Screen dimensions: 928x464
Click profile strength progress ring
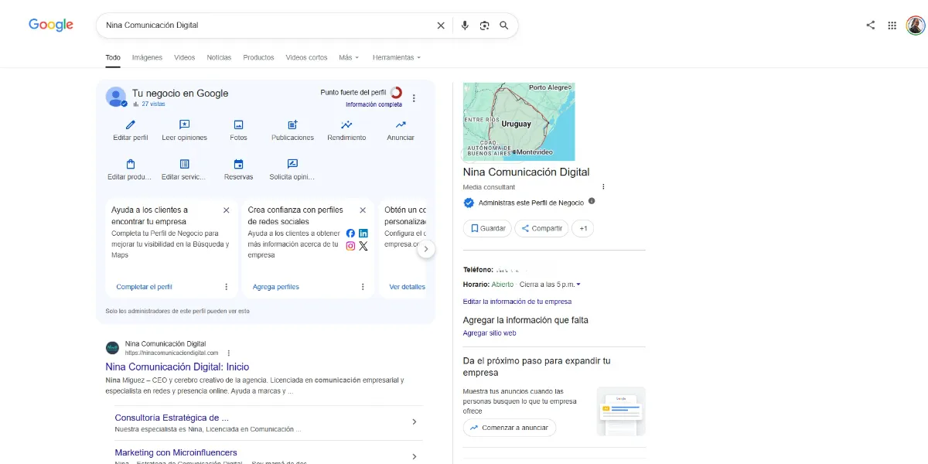point(396,93)
